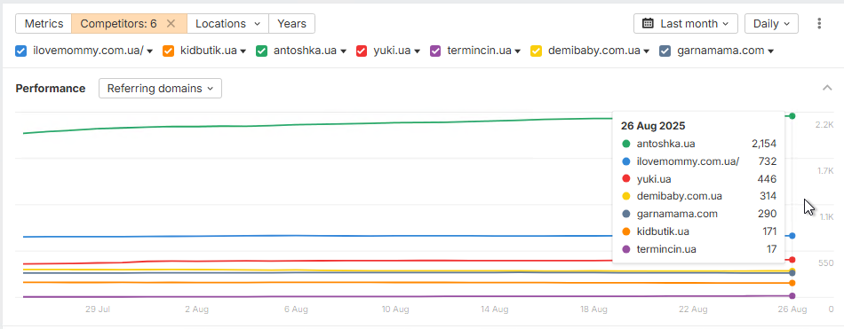
Task: Uncheck garnamama.com gray checkbox
Action: (x=665, y=51)
